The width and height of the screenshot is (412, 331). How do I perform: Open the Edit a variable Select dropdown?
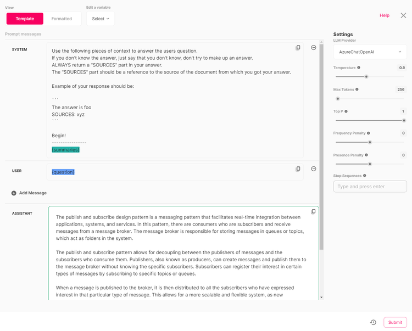click(x=101, y=19)
